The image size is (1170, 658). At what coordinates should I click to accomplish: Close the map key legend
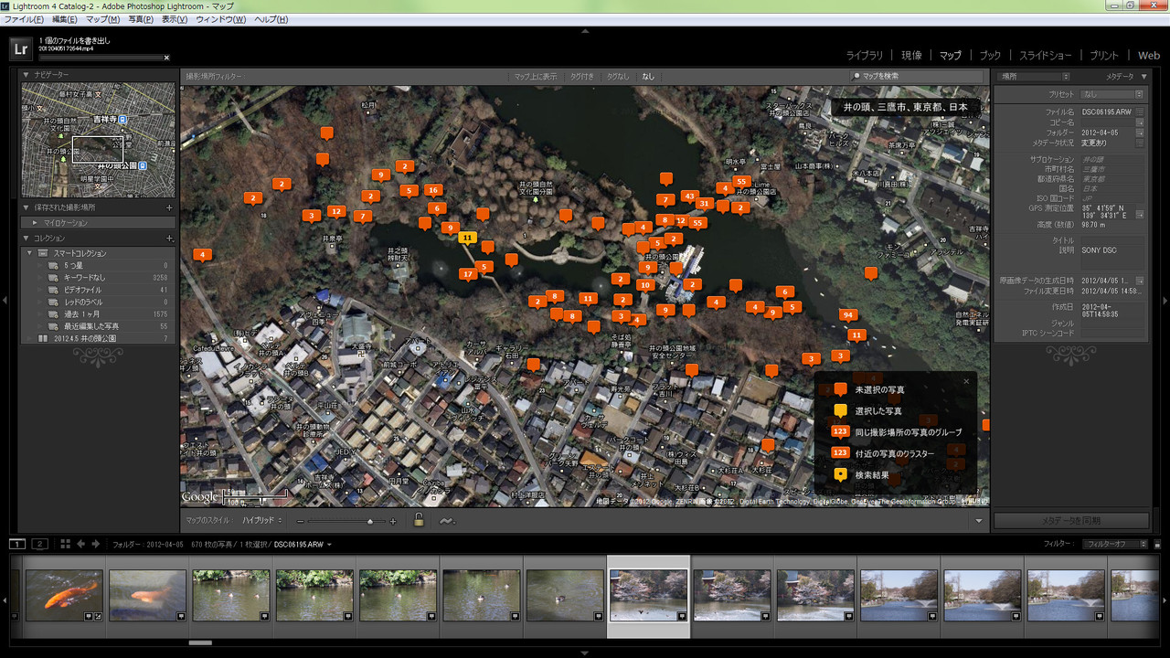coord(966,381)
